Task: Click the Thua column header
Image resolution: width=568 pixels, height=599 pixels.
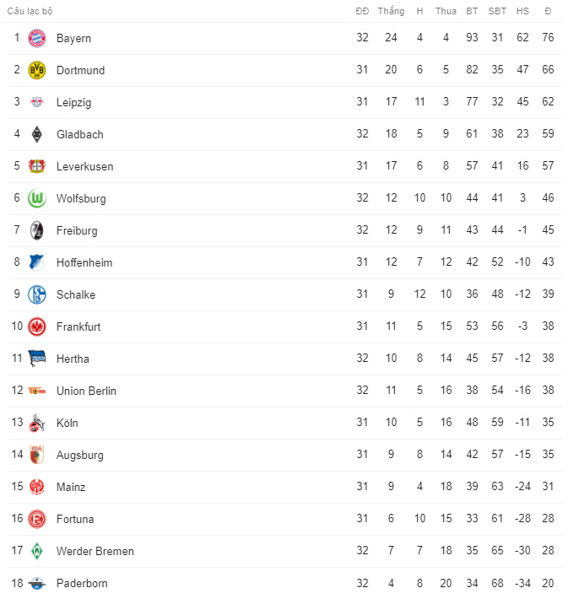Action: tap(446, 11)
